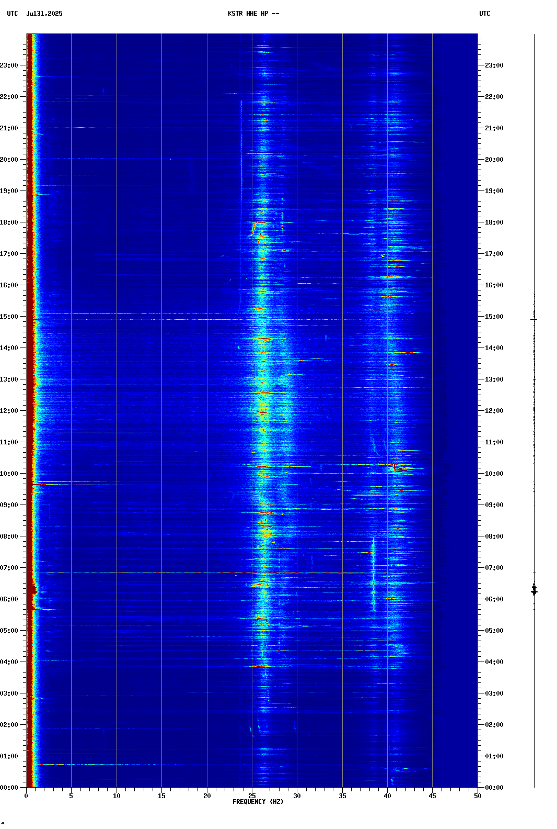Click the 15:00 label on the right time axis
This screenshot has height=829, width=557.
494,317
